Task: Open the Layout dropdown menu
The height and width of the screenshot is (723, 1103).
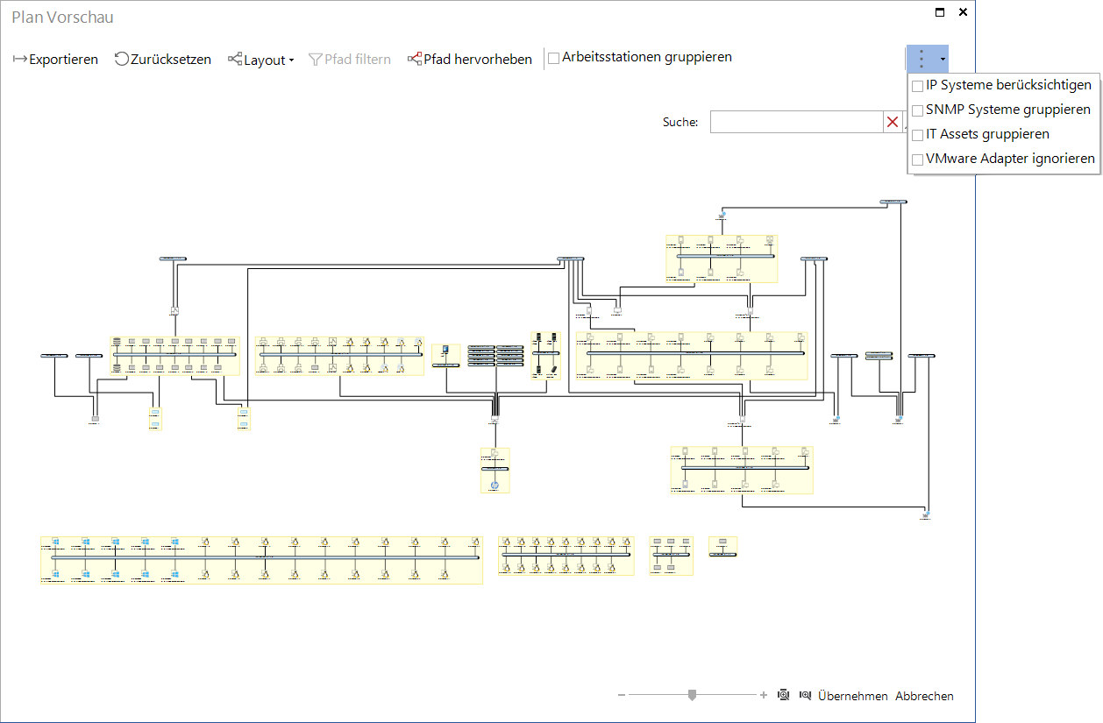Action: point(261,60)
